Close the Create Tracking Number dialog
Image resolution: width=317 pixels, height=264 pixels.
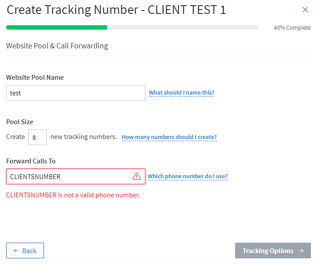[305, 10]
